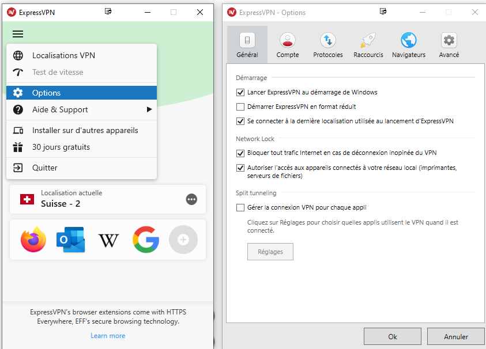Open the hamburger menu in ExpressVPN
This screenshot has width=486, height=349.
click(x=18, y=34)
